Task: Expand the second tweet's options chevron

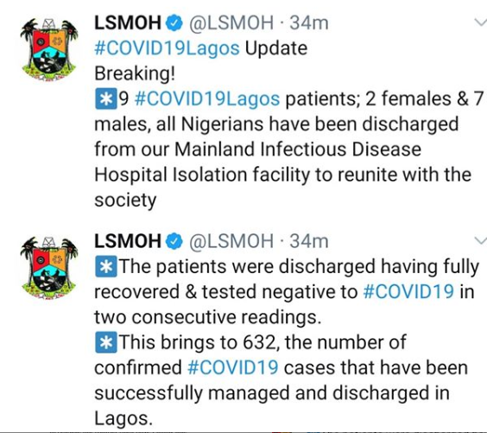Action: [481, 240]
